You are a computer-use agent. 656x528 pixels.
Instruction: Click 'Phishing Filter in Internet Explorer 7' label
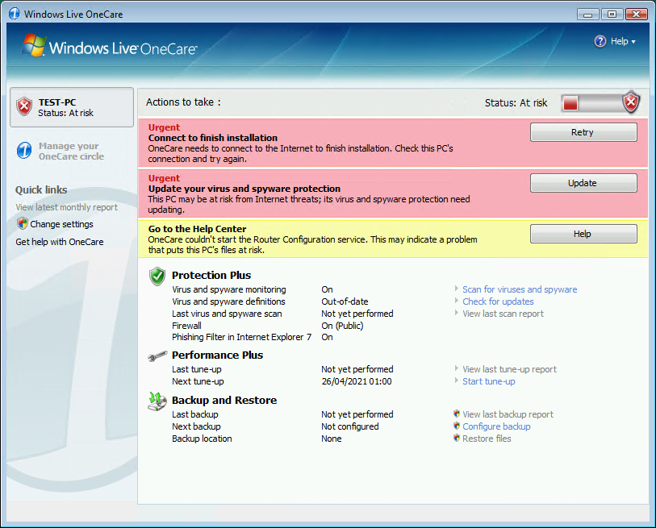pyautogui.click(x=242, y=337)
